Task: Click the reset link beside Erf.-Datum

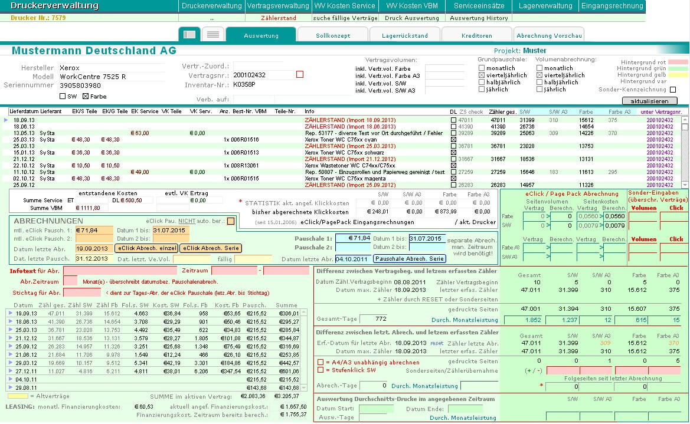Action: tap(437, 343)
